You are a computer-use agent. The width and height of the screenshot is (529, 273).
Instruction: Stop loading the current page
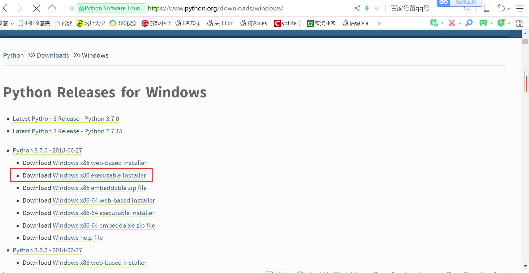(36, 8)
